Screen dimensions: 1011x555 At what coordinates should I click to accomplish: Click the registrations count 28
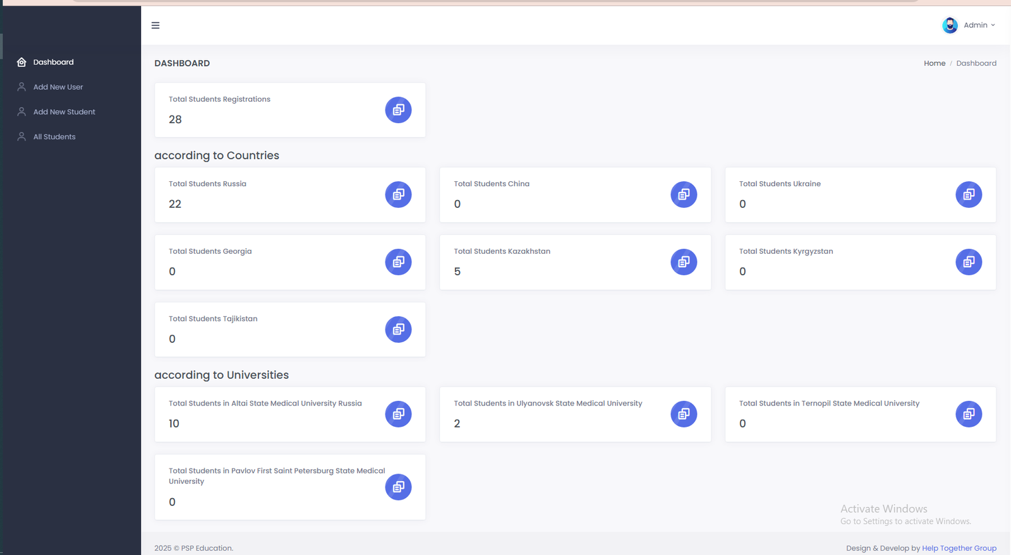click(x=175, y=119)
